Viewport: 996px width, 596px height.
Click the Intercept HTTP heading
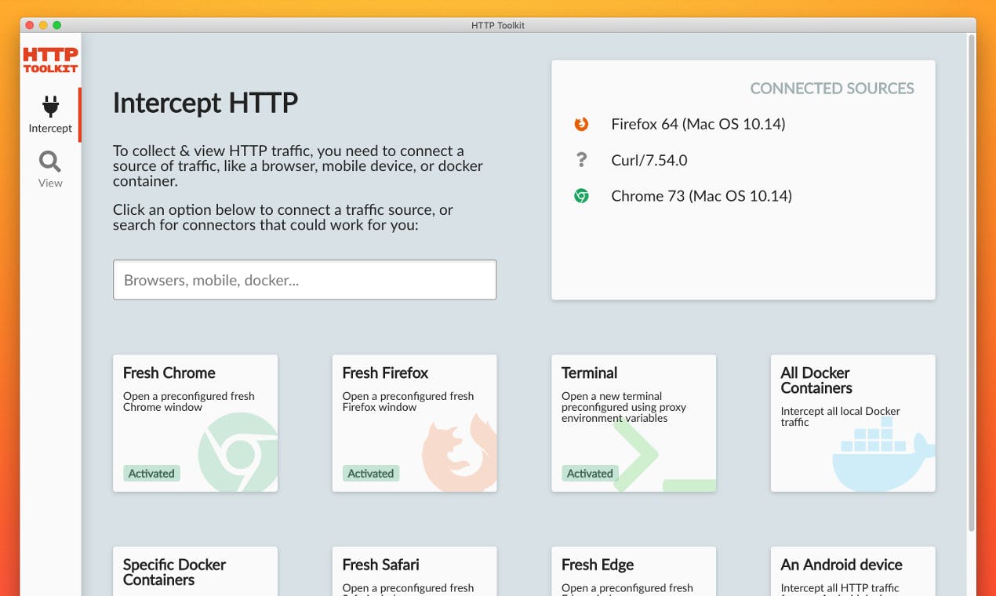coord(205,104)
